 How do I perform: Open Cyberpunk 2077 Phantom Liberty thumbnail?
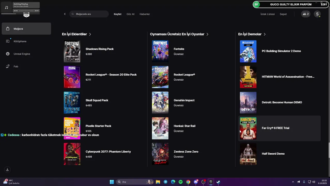click(72, 154)
